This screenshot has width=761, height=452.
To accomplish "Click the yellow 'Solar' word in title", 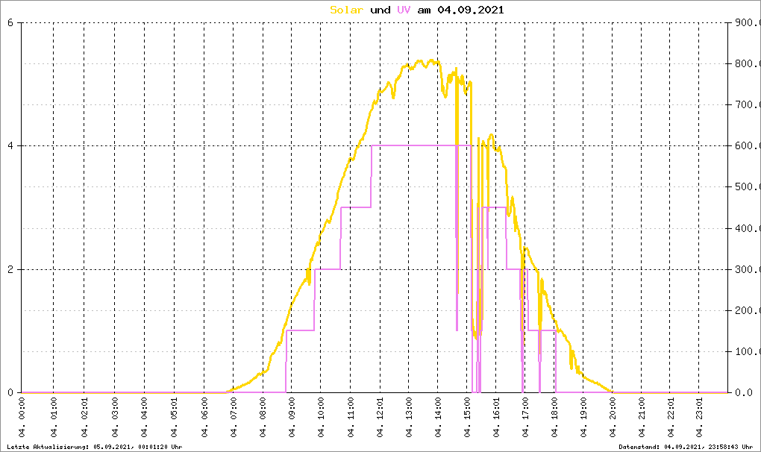I will [346, 10].
